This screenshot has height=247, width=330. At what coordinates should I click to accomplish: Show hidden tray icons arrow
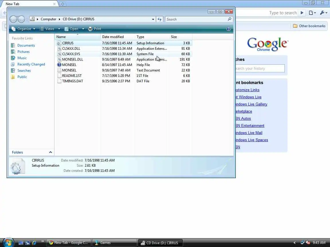[x=294, y=243]
